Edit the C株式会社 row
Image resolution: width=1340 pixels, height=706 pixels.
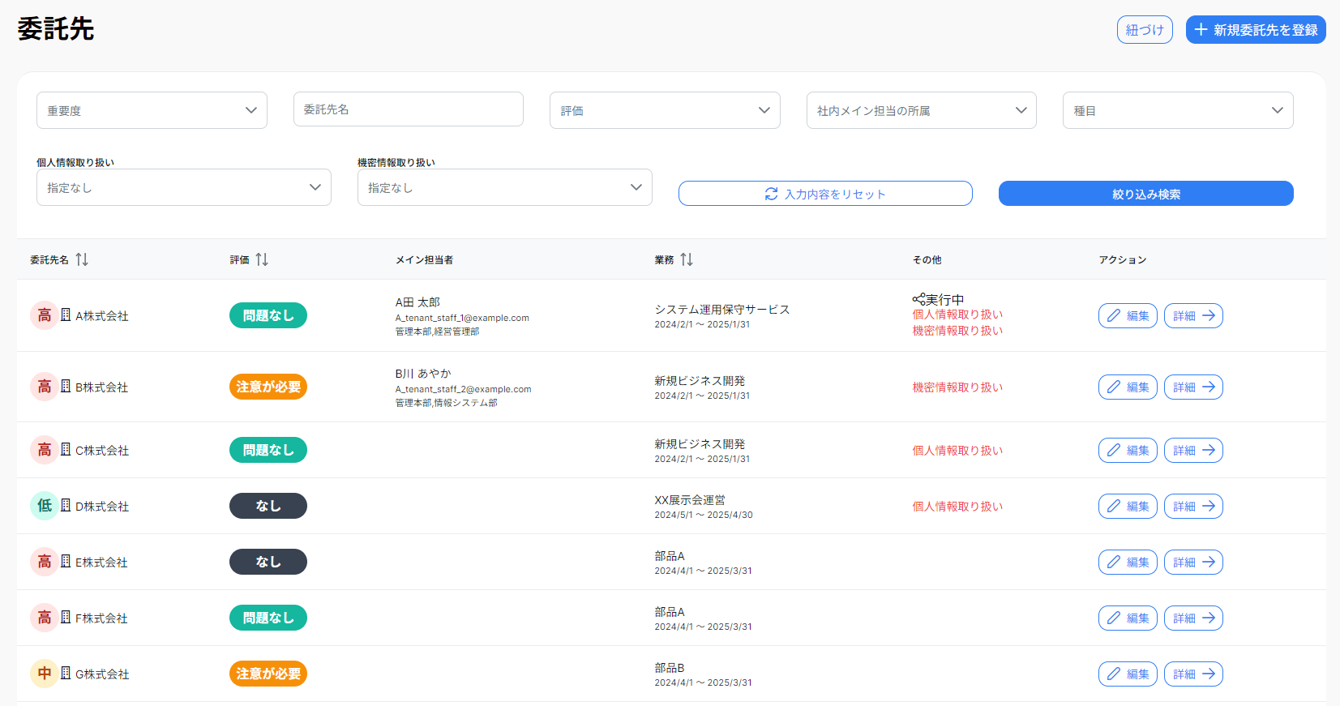point(1128,450)
